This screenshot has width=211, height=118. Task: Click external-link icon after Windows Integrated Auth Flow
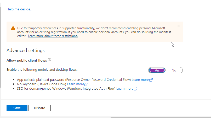pyautogui.click(x=135, y=89)
